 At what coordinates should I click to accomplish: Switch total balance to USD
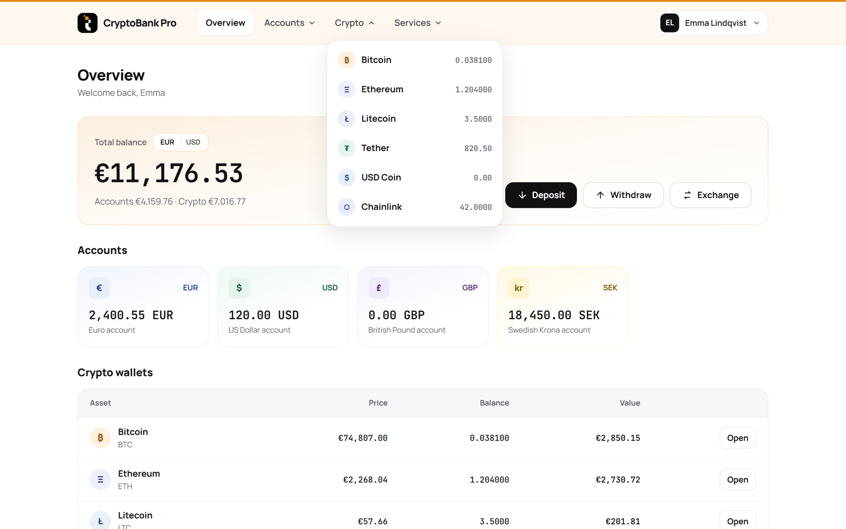click(x=193, y=142)
